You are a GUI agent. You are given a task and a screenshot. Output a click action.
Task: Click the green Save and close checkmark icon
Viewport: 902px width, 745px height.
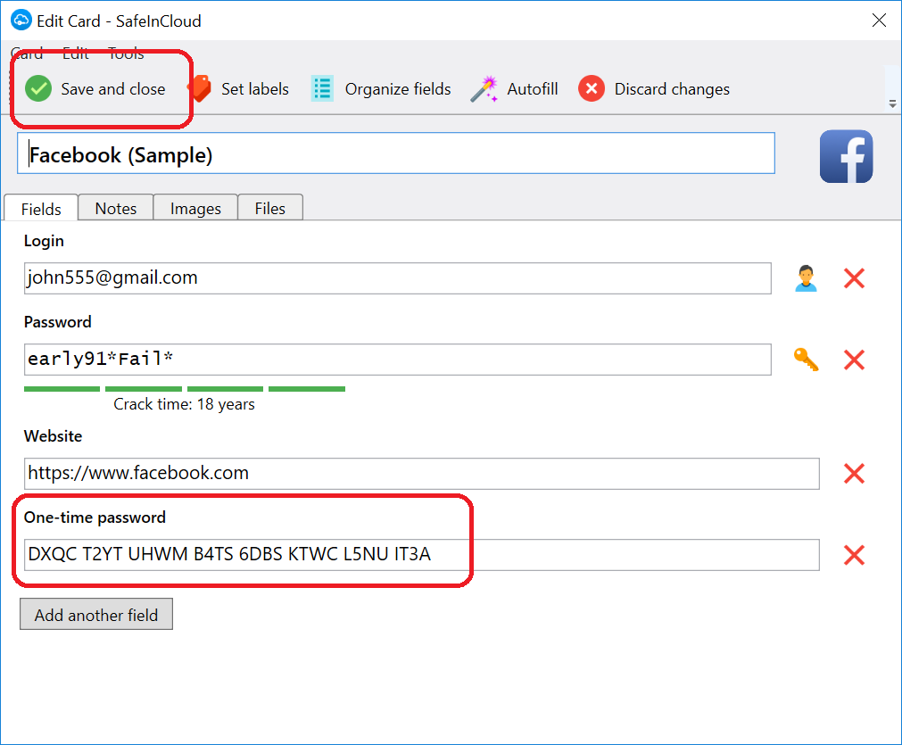tap(38, 88)
